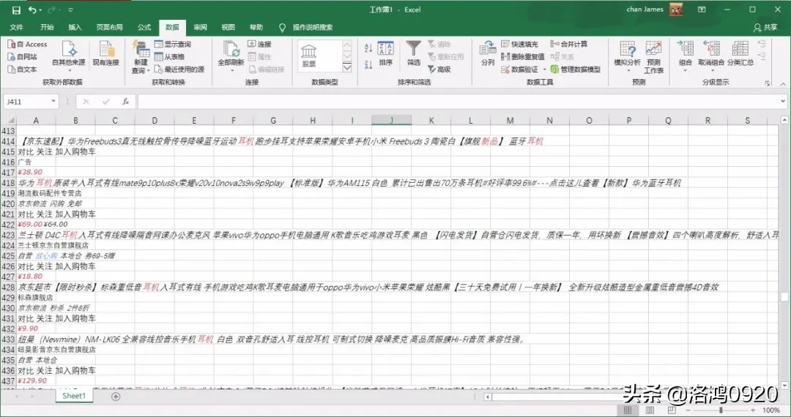
Task: Open the 分级显示 dialog launcher
Action: (767, 83)
